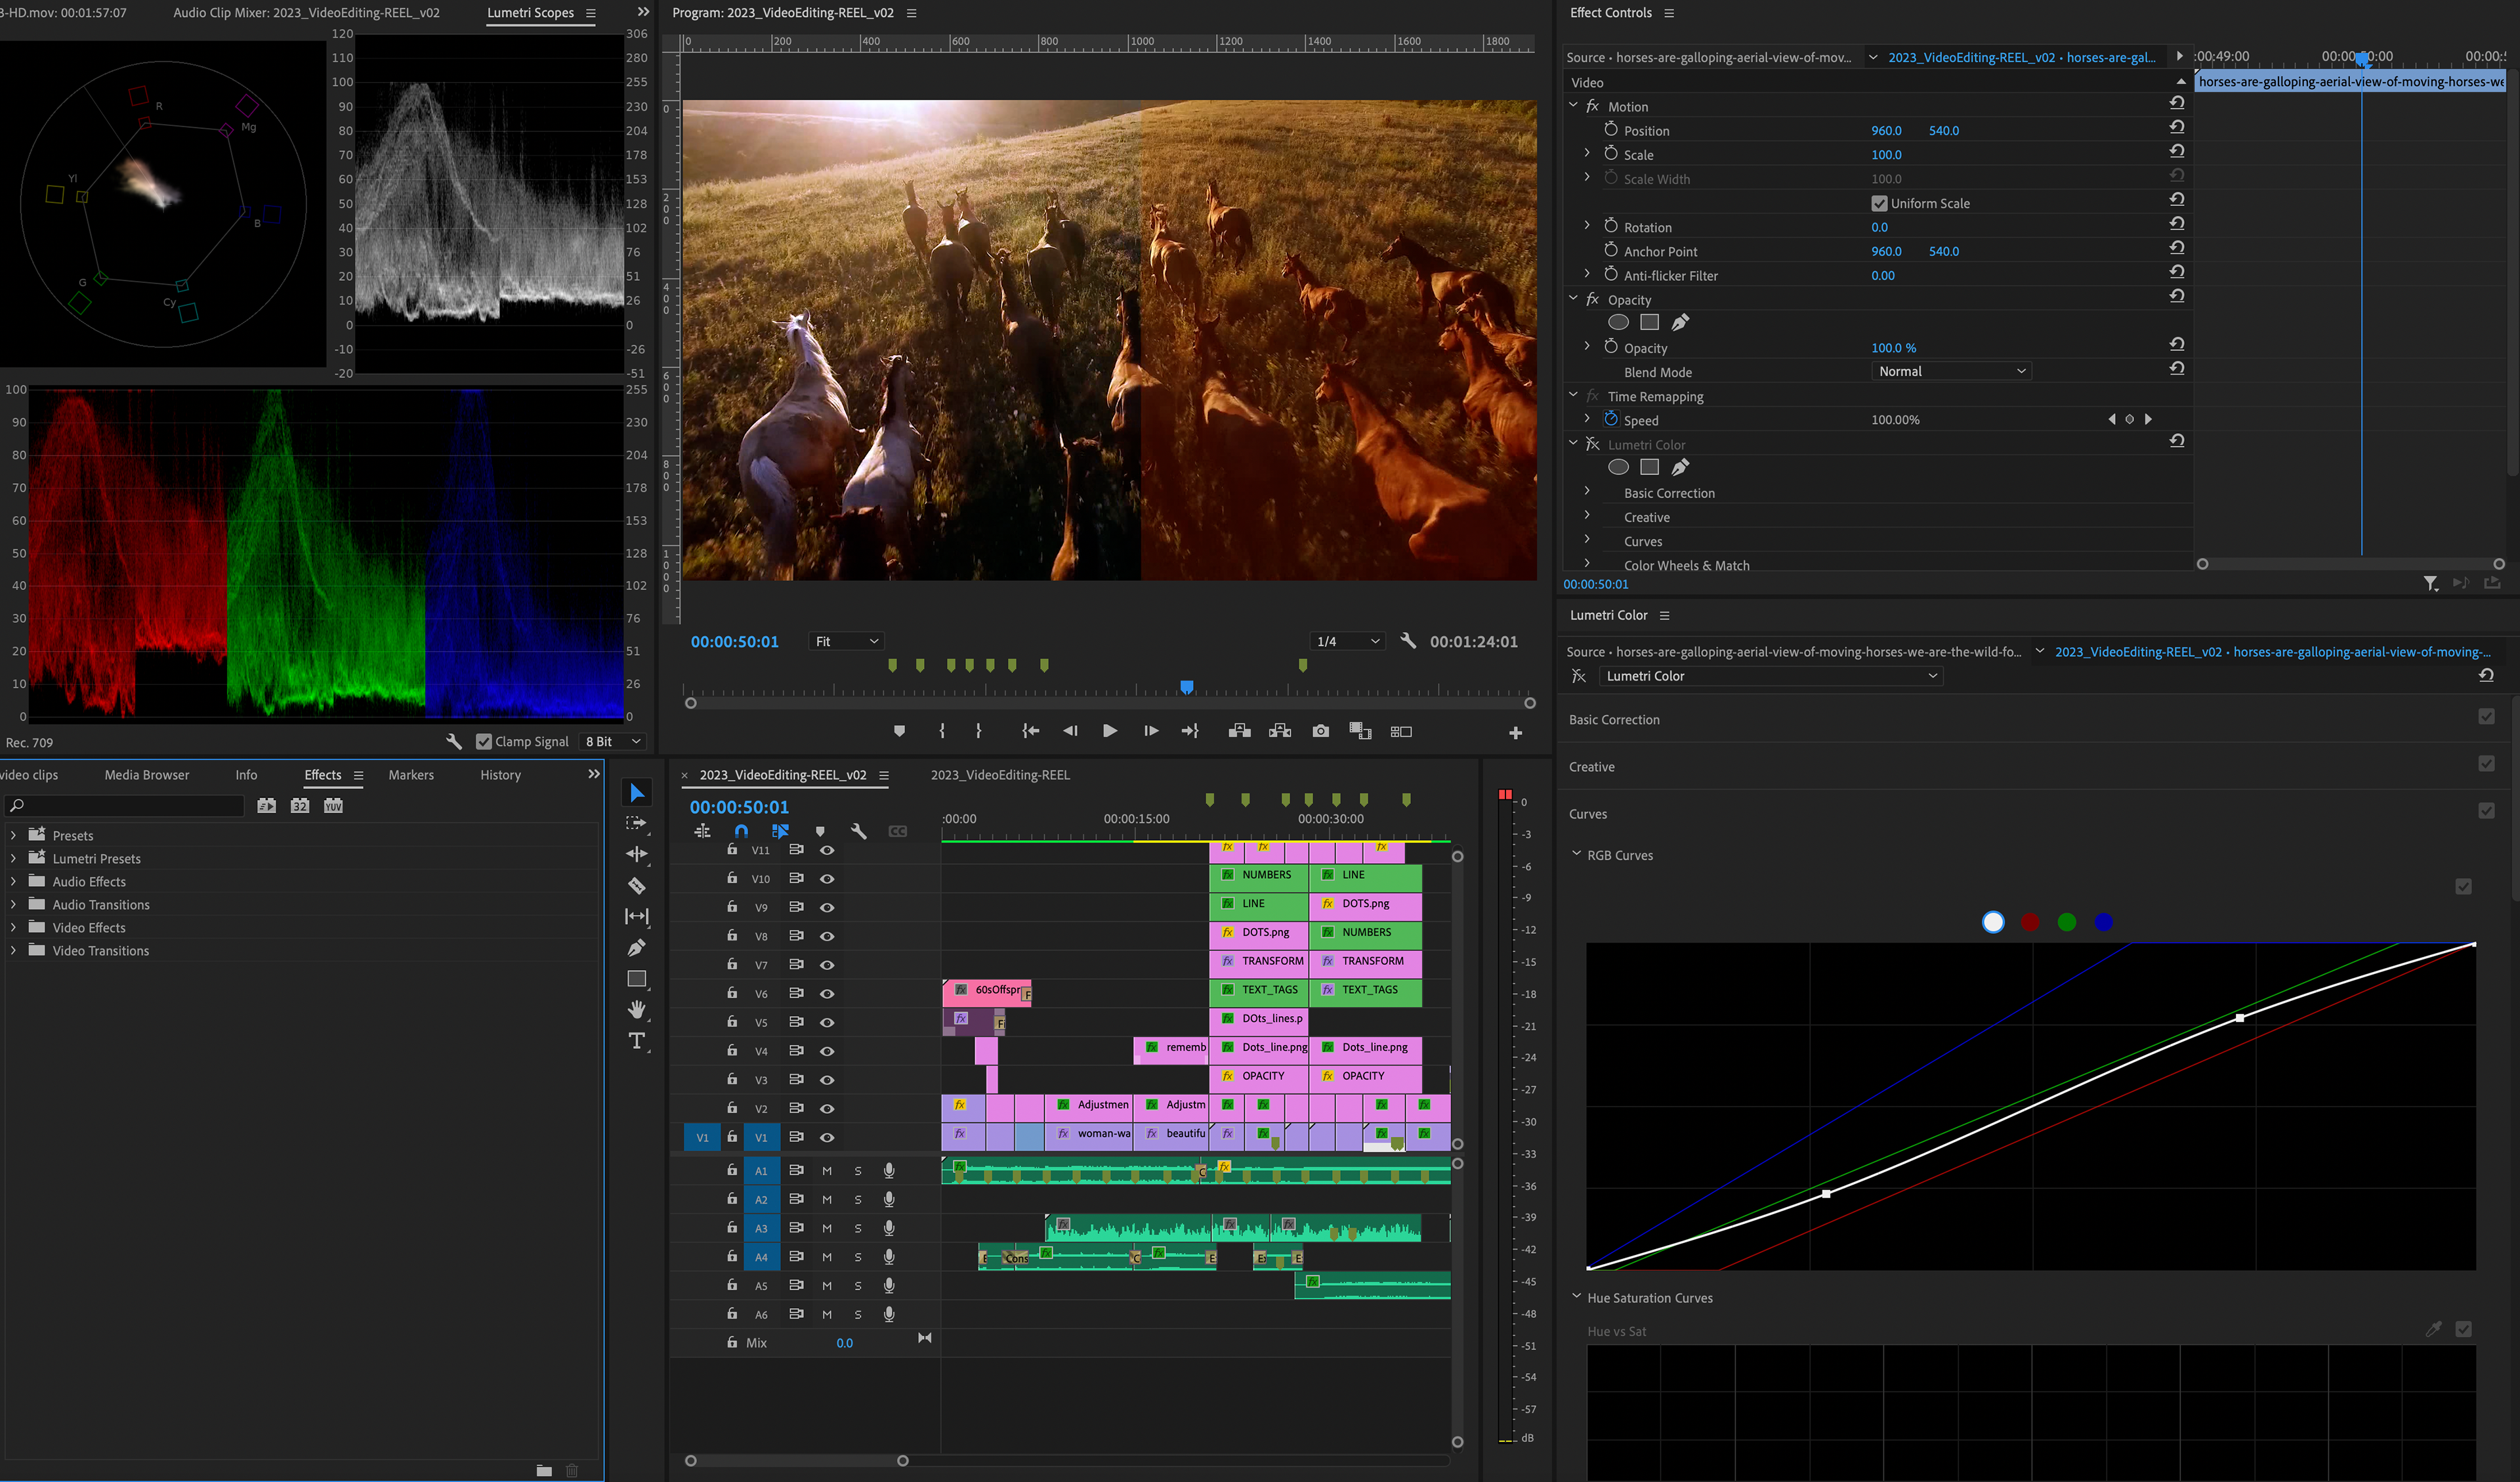Screen dimensions: 2520x1482
Task: Click new custom bin icon in Effects panel
Action: click(543, 1470)
